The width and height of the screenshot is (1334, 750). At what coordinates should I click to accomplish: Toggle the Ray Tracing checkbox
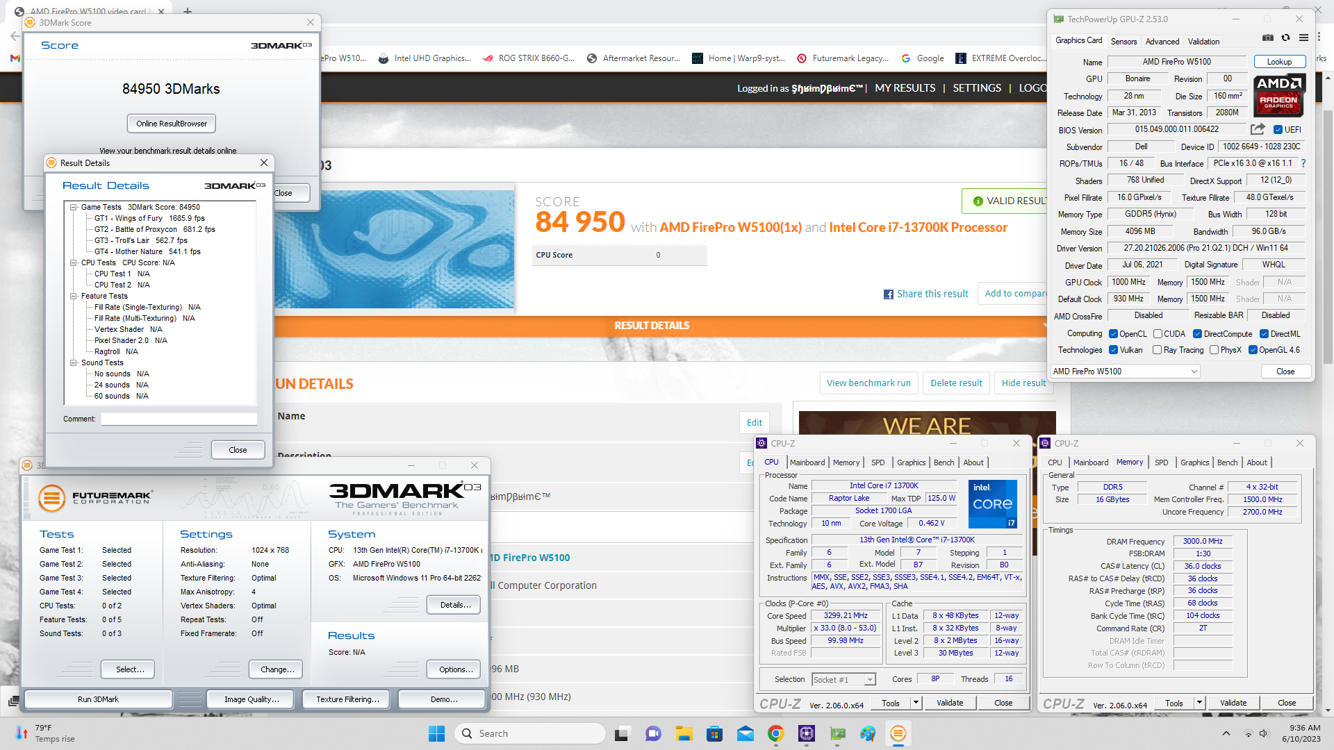point(1157,350)
